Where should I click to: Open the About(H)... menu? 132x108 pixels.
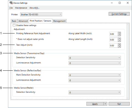click(34, 8)
